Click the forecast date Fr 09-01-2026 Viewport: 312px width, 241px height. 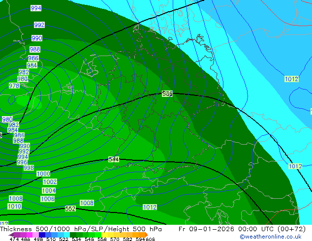tap(206, 229)
